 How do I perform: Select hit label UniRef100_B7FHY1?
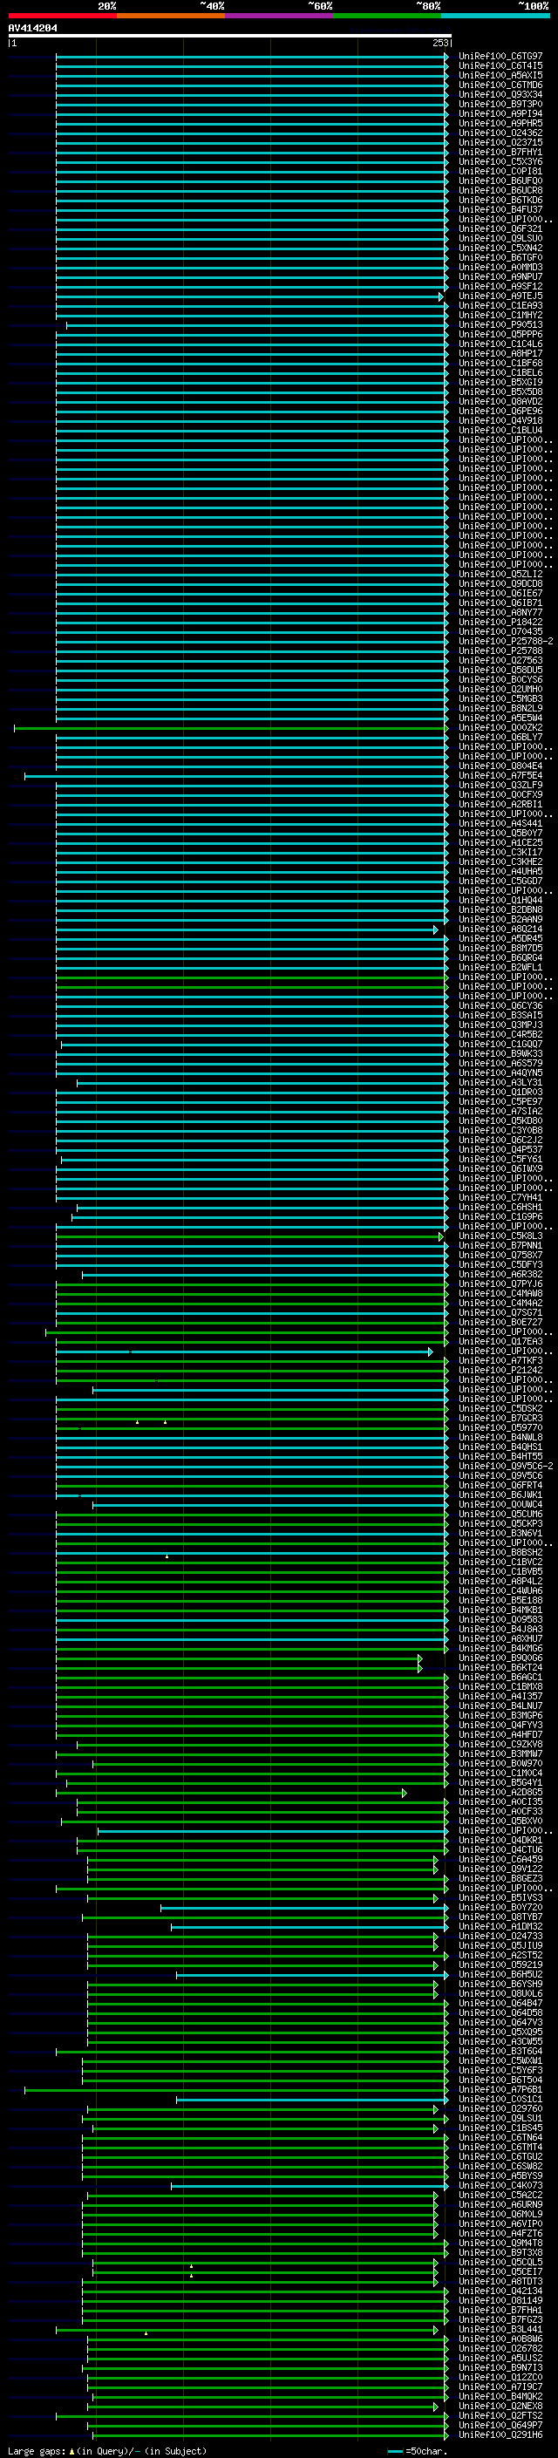tap(500, 152)
